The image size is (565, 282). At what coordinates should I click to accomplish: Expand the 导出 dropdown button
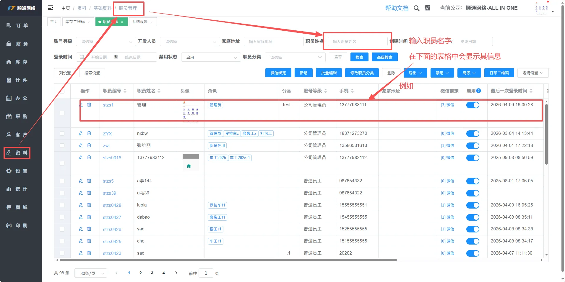point(415,73)
